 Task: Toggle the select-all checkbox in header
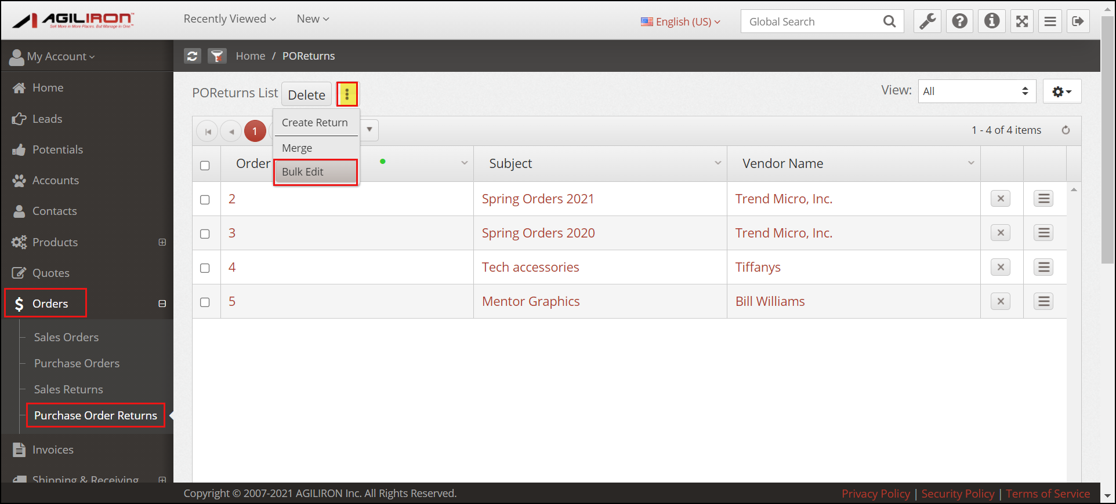(205, 166)
